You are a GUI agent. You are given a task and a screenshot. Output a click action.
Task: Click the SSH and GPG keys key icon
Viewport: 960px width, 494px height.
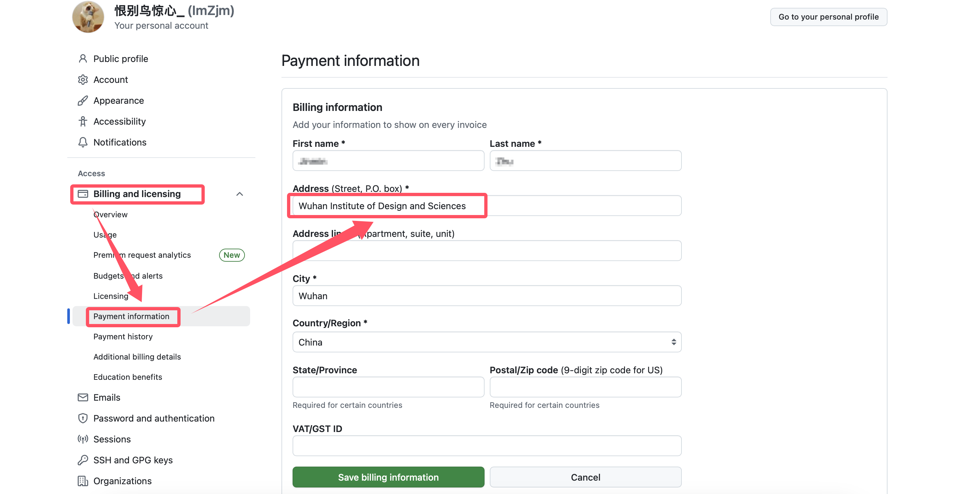click(x=83, y=460)
